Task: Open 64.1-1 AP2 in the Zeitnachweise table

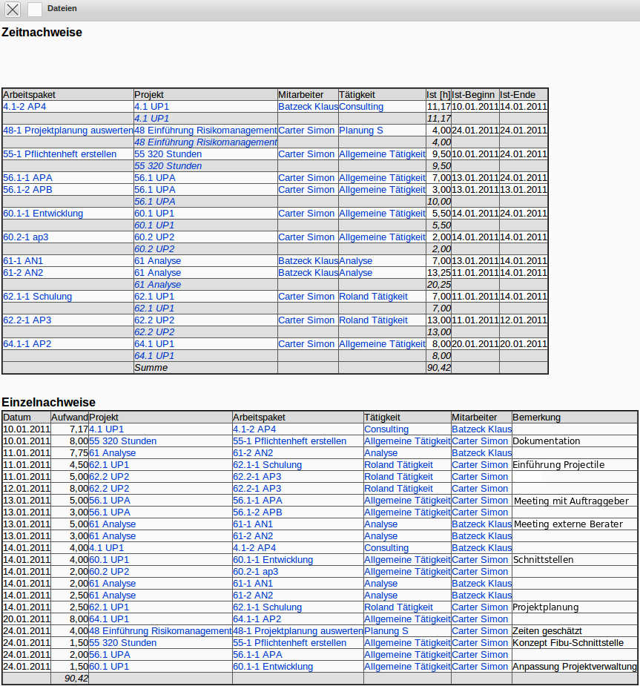Action: click(x=27, y=344)
